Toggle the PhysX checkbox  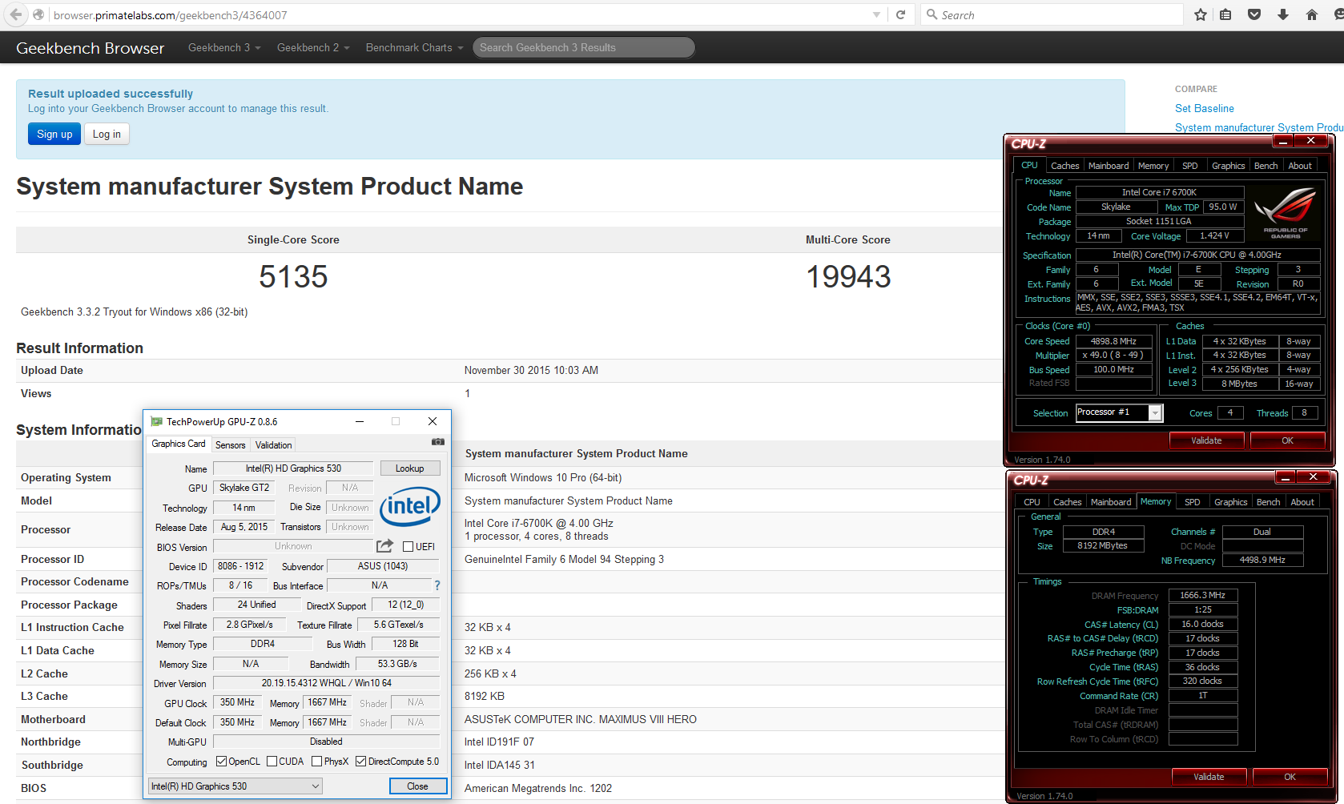pos(317,762)
